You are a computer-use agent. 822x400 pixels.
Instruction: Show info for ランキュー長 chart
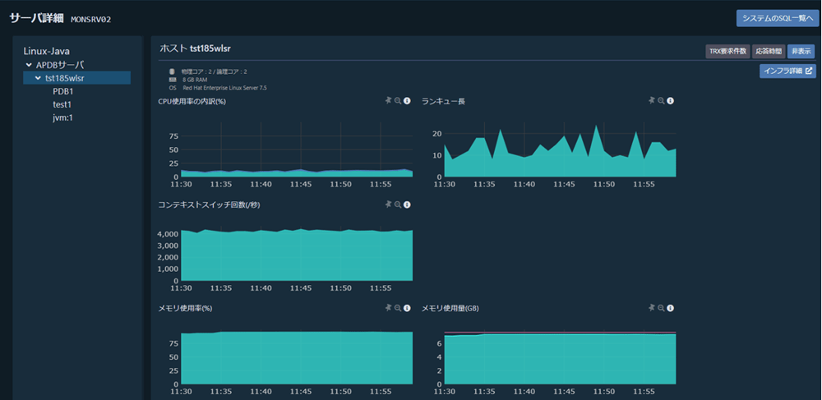point(671,101)
